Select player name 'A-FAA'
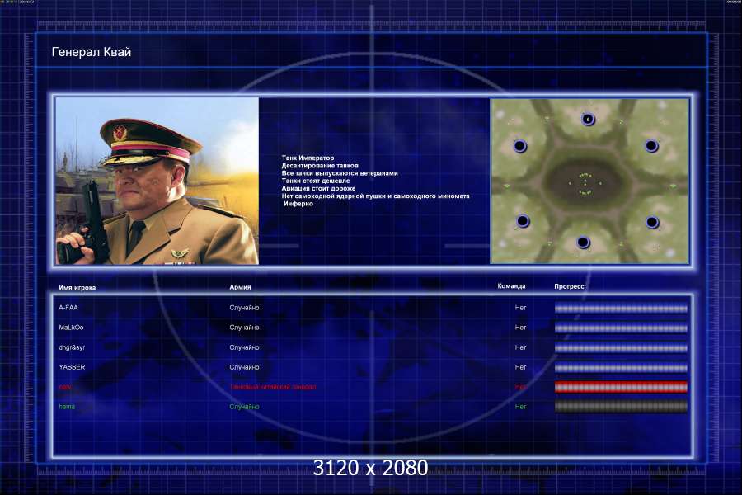The image size is (742, 495). point(68,308)
